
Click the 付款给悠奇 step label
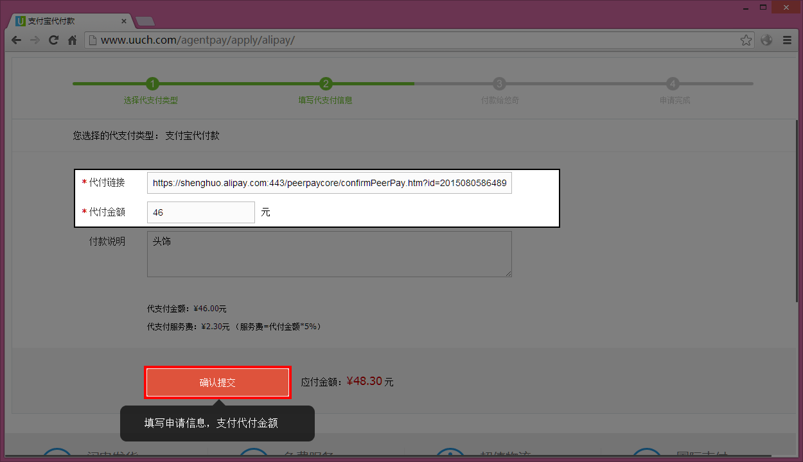tap(500, 100)
